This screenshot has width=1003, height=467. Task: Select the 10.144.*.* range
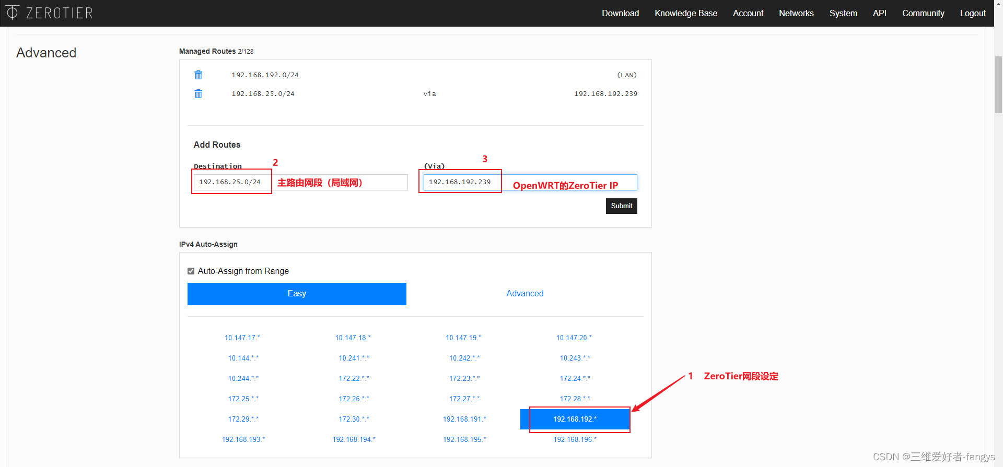coord(243,358)
